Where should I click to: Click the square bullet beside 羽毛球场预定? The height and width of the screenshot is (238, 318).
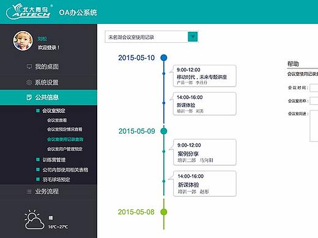point(38,179)
